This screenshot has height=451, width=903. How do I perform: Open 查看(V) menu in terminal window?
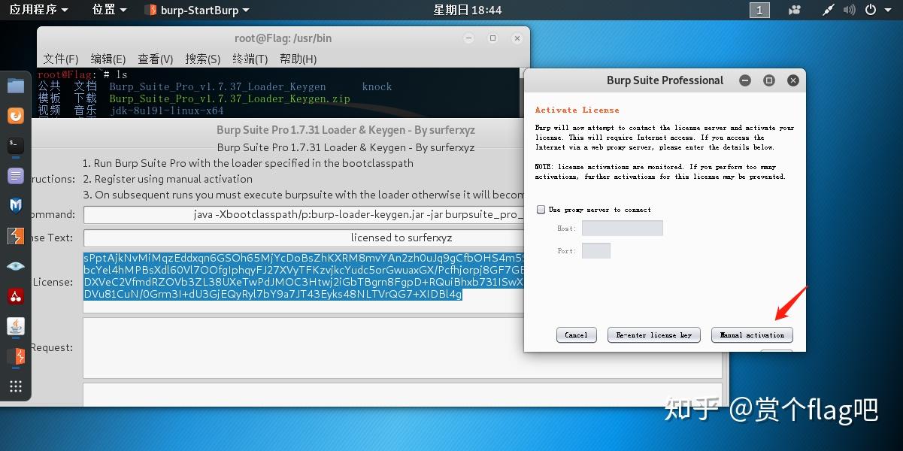pyautogui.click(x=156, y=59)
